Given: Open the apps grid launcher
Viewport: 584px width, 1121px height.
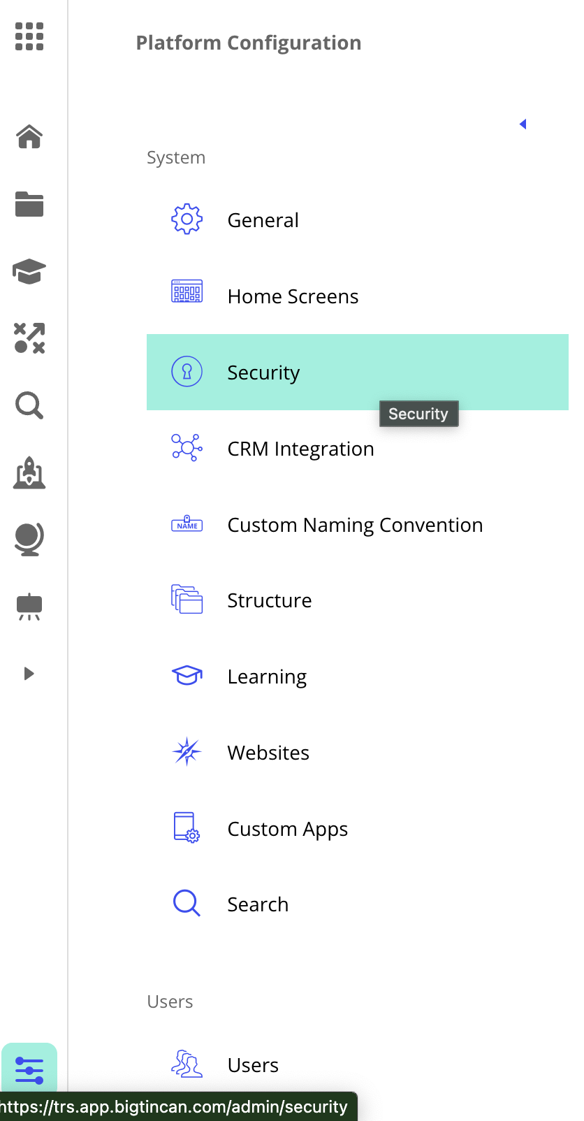Looking at the screenshot, I should point(29,38).
